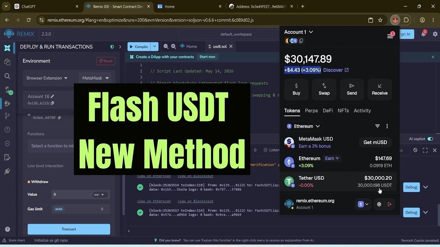
Task: Maximize the terminal panel icon
Action: coord(425,150)
